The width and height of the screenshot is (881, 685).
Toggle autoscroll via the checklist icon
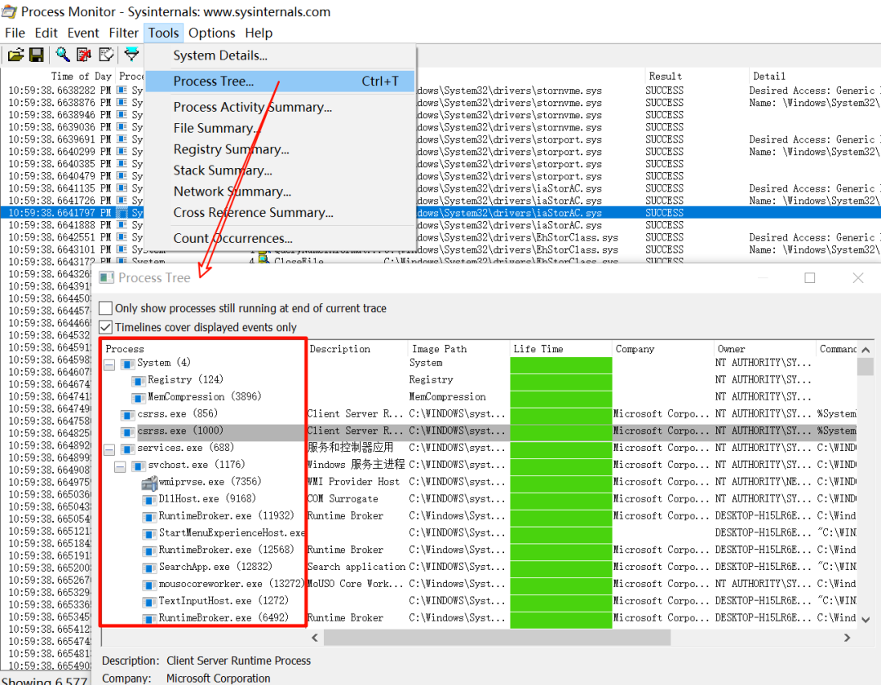(x=107, y=55)
